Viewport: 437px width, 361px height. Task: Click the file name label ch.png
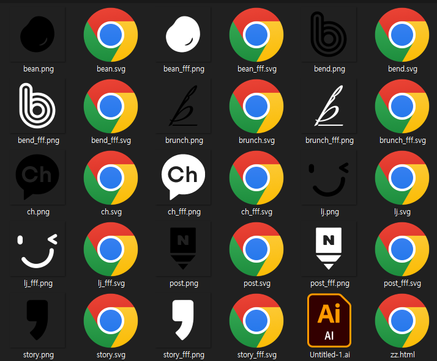(38, 211)
